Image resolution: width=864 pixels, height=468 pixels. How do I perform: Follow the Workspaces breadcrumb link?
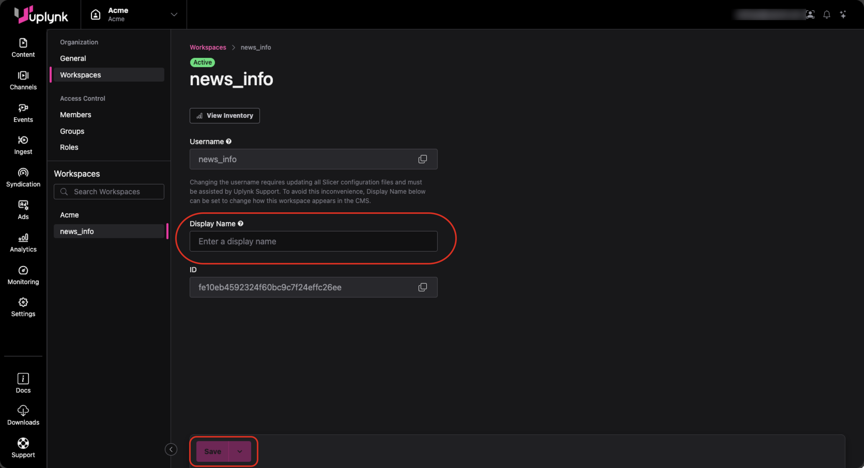[208, 47]
